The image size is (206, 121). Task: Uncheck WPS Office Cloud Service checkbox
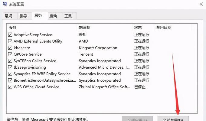point(10,87)
